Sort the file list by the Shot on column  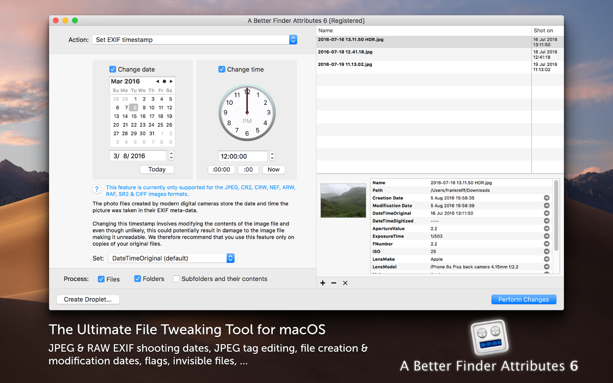pos(548,31)
